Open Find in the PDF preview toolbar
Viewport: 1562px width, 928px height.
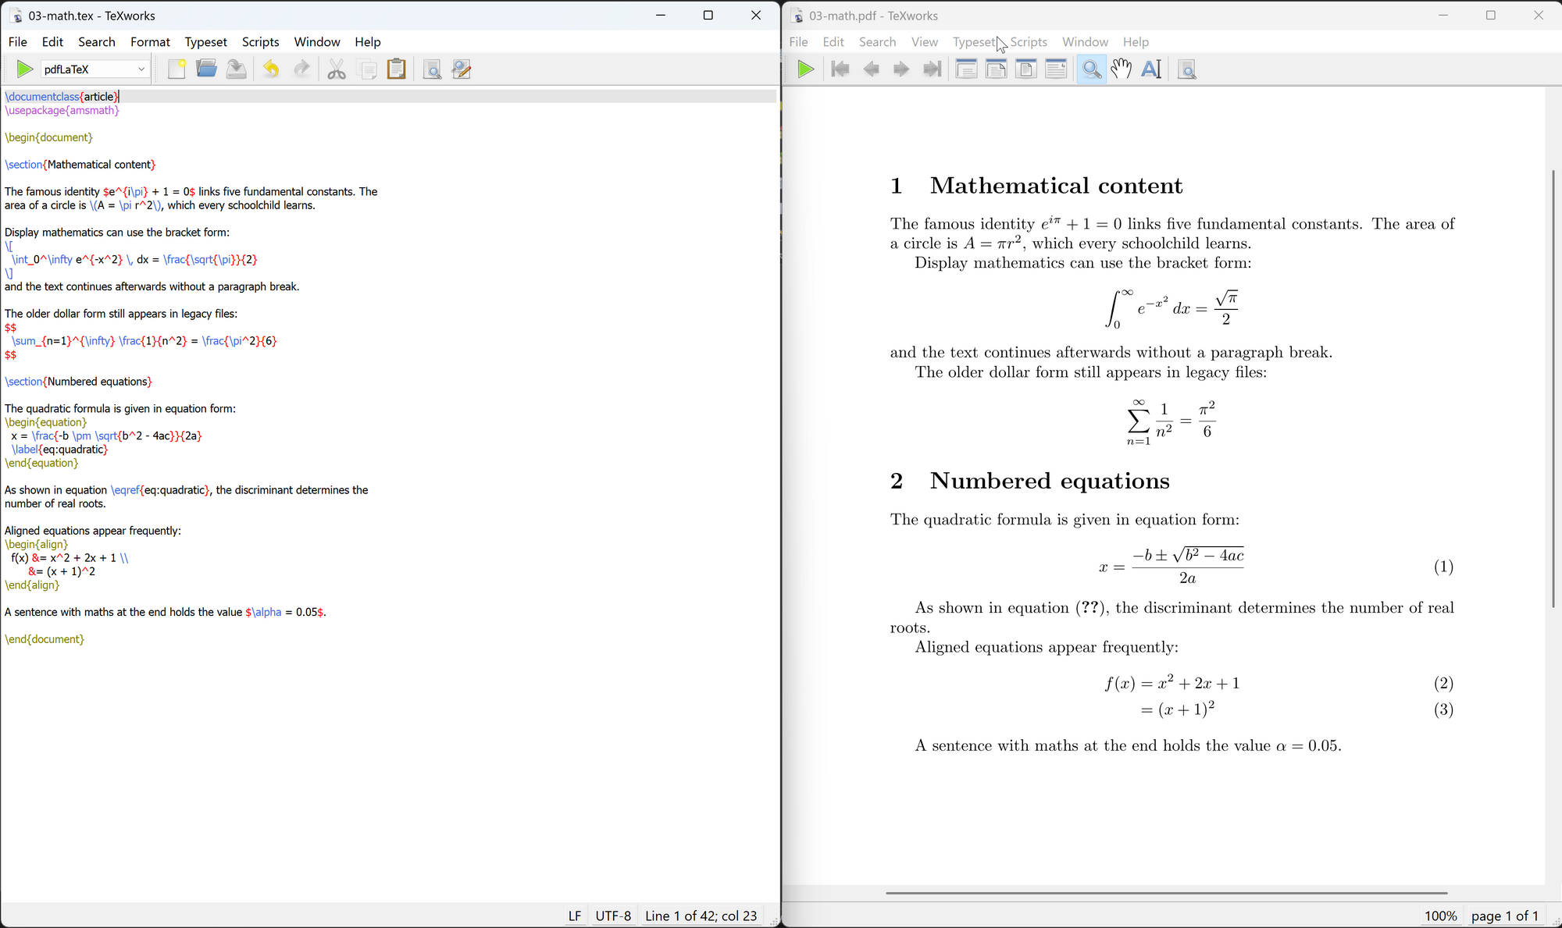tap(1186, 69)
